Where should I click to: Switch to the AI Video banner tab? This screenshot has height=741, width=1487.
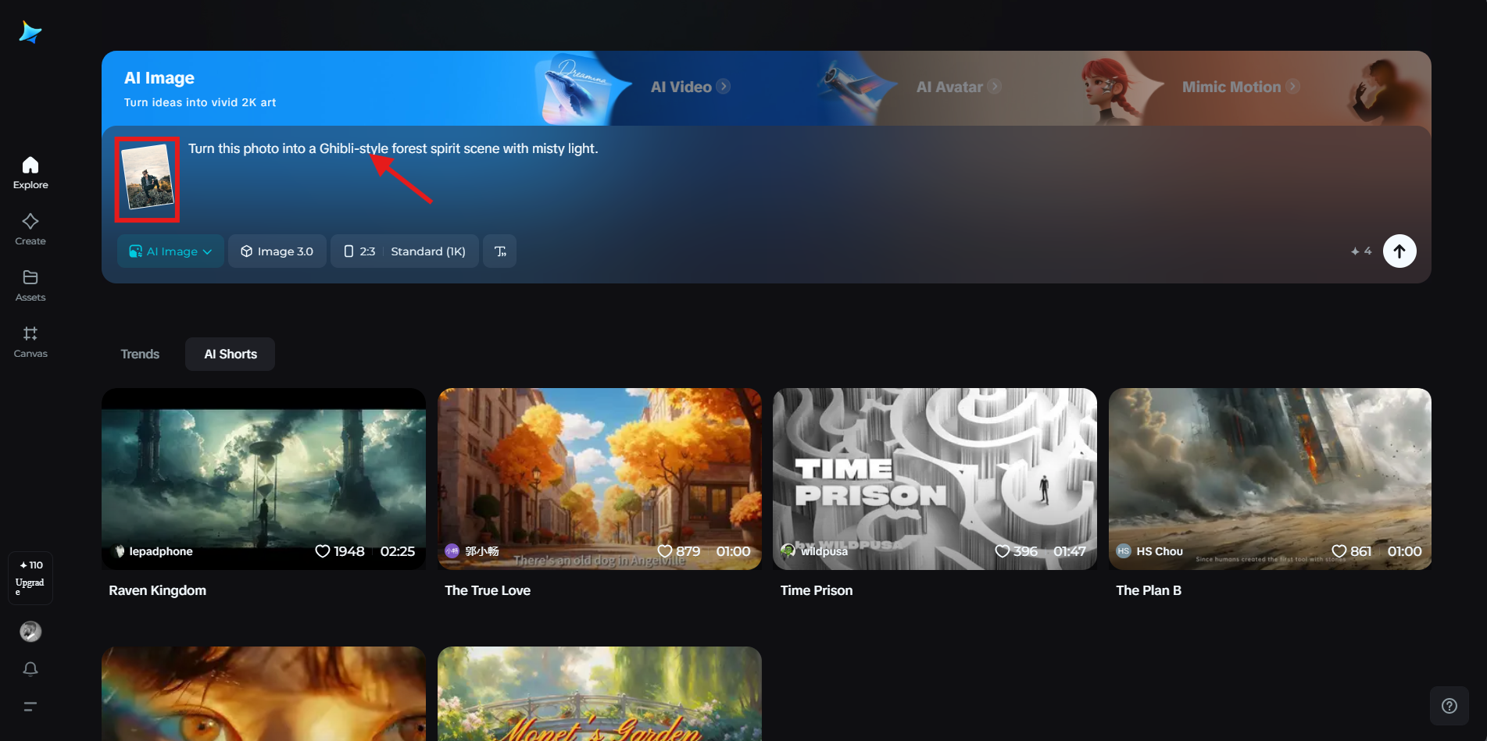(691, 87)
